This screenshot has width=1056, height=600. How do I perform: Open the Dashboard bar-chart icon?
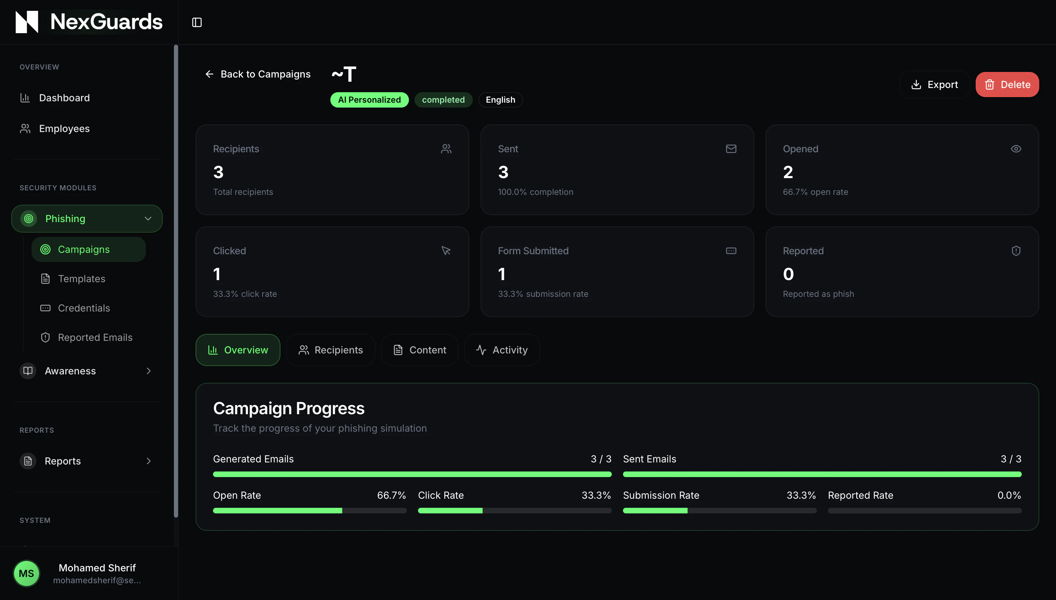[25, 98]
